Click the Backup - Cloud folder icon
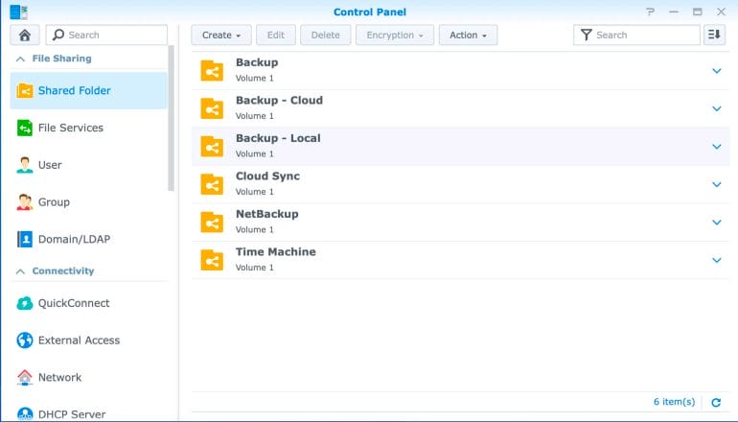738x422 pixels. click(x=212, y=108)
